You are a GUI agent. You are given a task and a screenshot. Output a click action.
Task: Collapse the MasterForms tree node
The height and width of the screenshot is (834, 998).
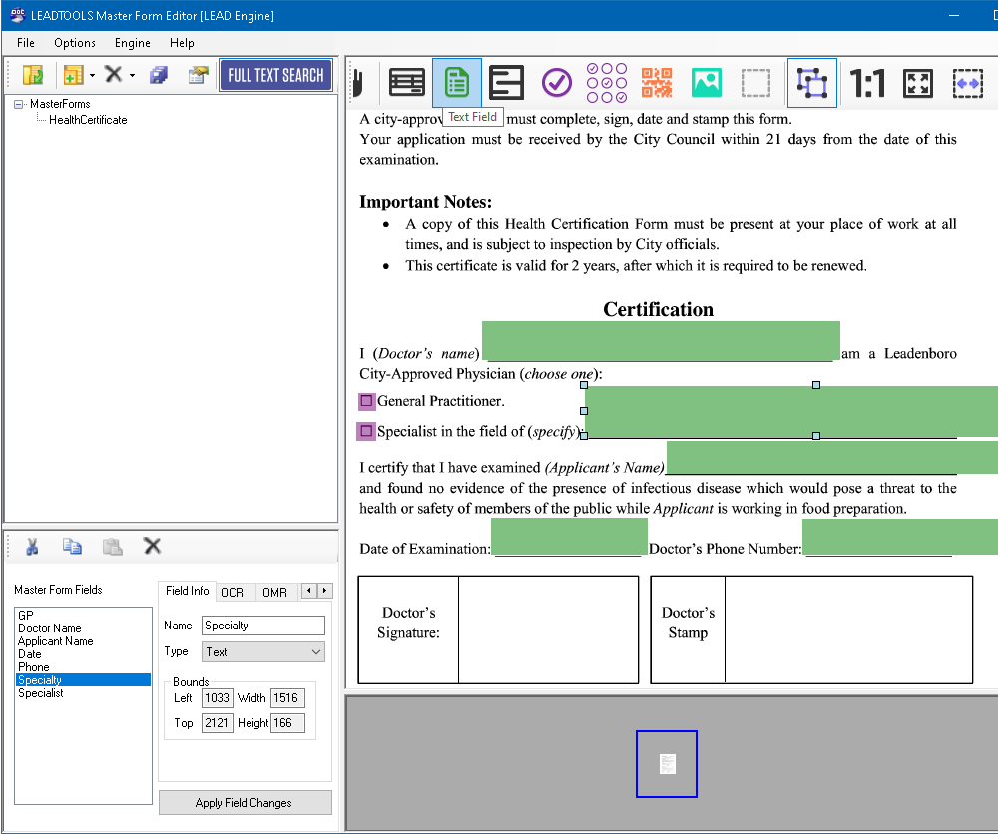[x=18, y=104]
